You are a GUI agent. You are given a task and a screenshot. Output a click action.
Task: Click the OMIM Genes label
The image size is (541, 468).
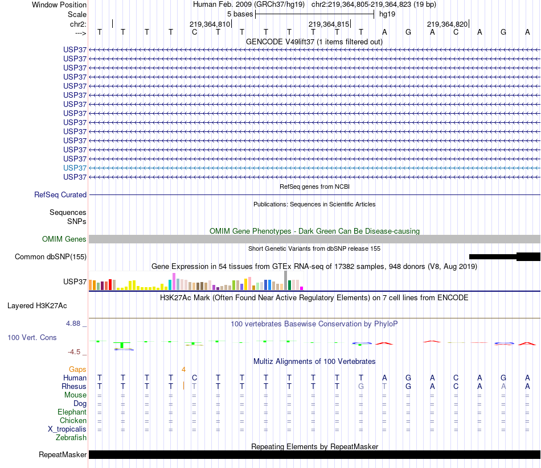64,239
